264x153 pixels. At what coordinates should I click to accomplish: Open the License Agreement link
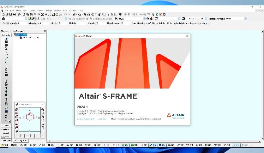pyautogui.click(x=85, y=119)
